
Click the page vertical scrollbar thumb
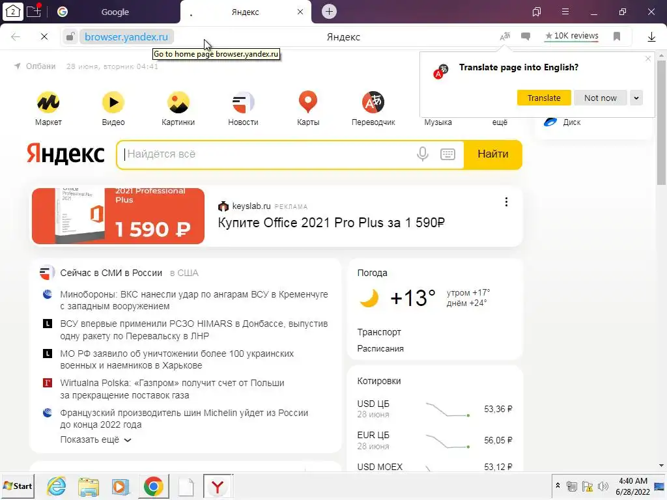pos(661,123)
